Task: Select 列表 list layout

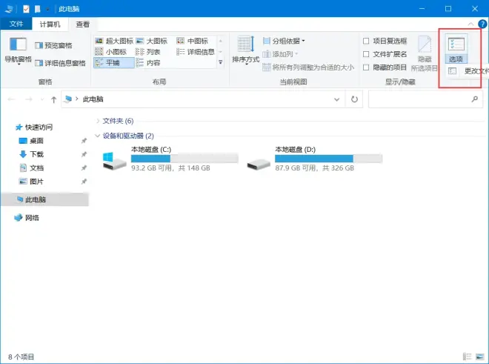Action: click(148, 52)
